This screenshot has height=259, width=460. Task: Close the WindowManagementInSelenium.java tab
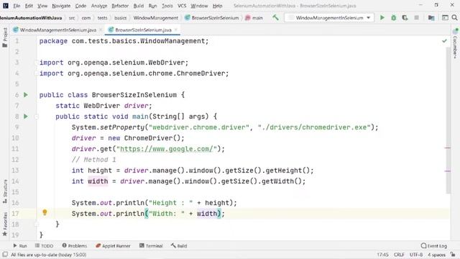[101, 29]
